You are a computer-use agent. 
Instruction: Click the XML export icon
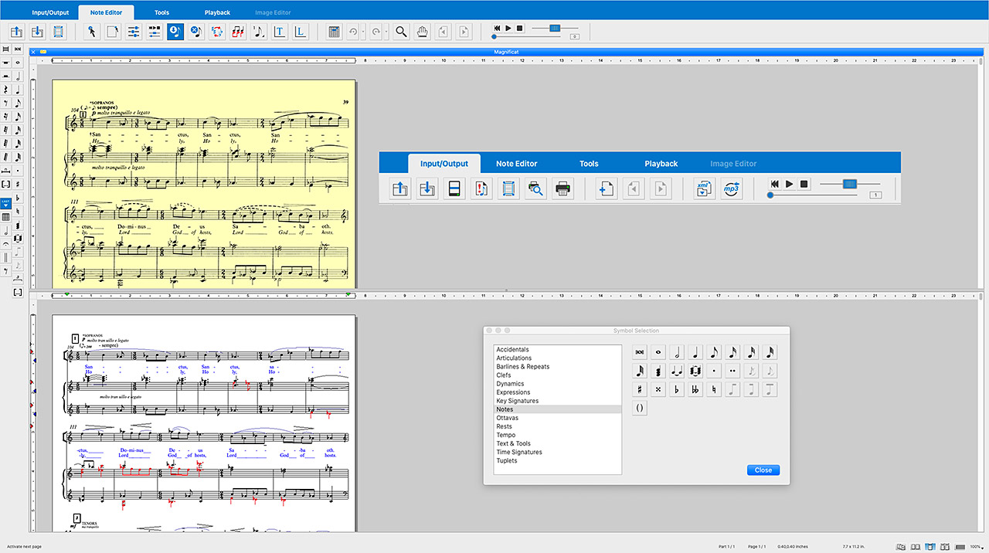pyautogui.click(x=703, y=188)
